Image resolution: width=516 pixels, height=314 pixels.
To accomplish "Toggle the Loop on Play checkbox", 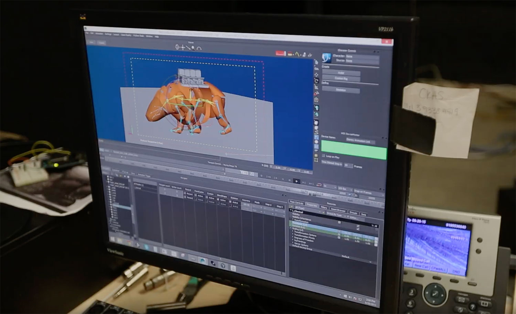I will 323,156.
